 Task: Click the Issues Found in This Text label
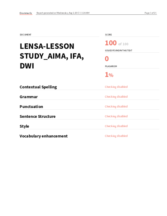pyautogui.click(x=118, y=51)
